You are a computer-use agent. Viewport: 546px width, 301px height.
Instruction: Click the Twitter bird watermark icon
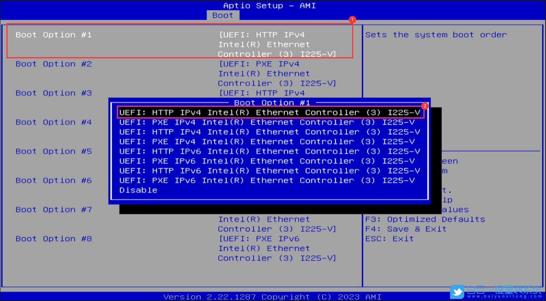(x=457, y=292)
